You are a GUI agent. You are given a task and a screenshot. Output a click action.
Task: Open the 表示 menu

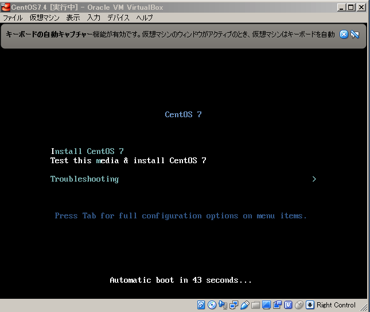(x=73, y=18)
